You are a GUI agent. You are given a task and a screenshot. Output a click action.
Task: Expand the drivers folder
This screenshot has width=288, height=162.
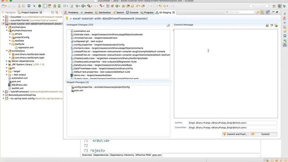click(x=10, y=34)
